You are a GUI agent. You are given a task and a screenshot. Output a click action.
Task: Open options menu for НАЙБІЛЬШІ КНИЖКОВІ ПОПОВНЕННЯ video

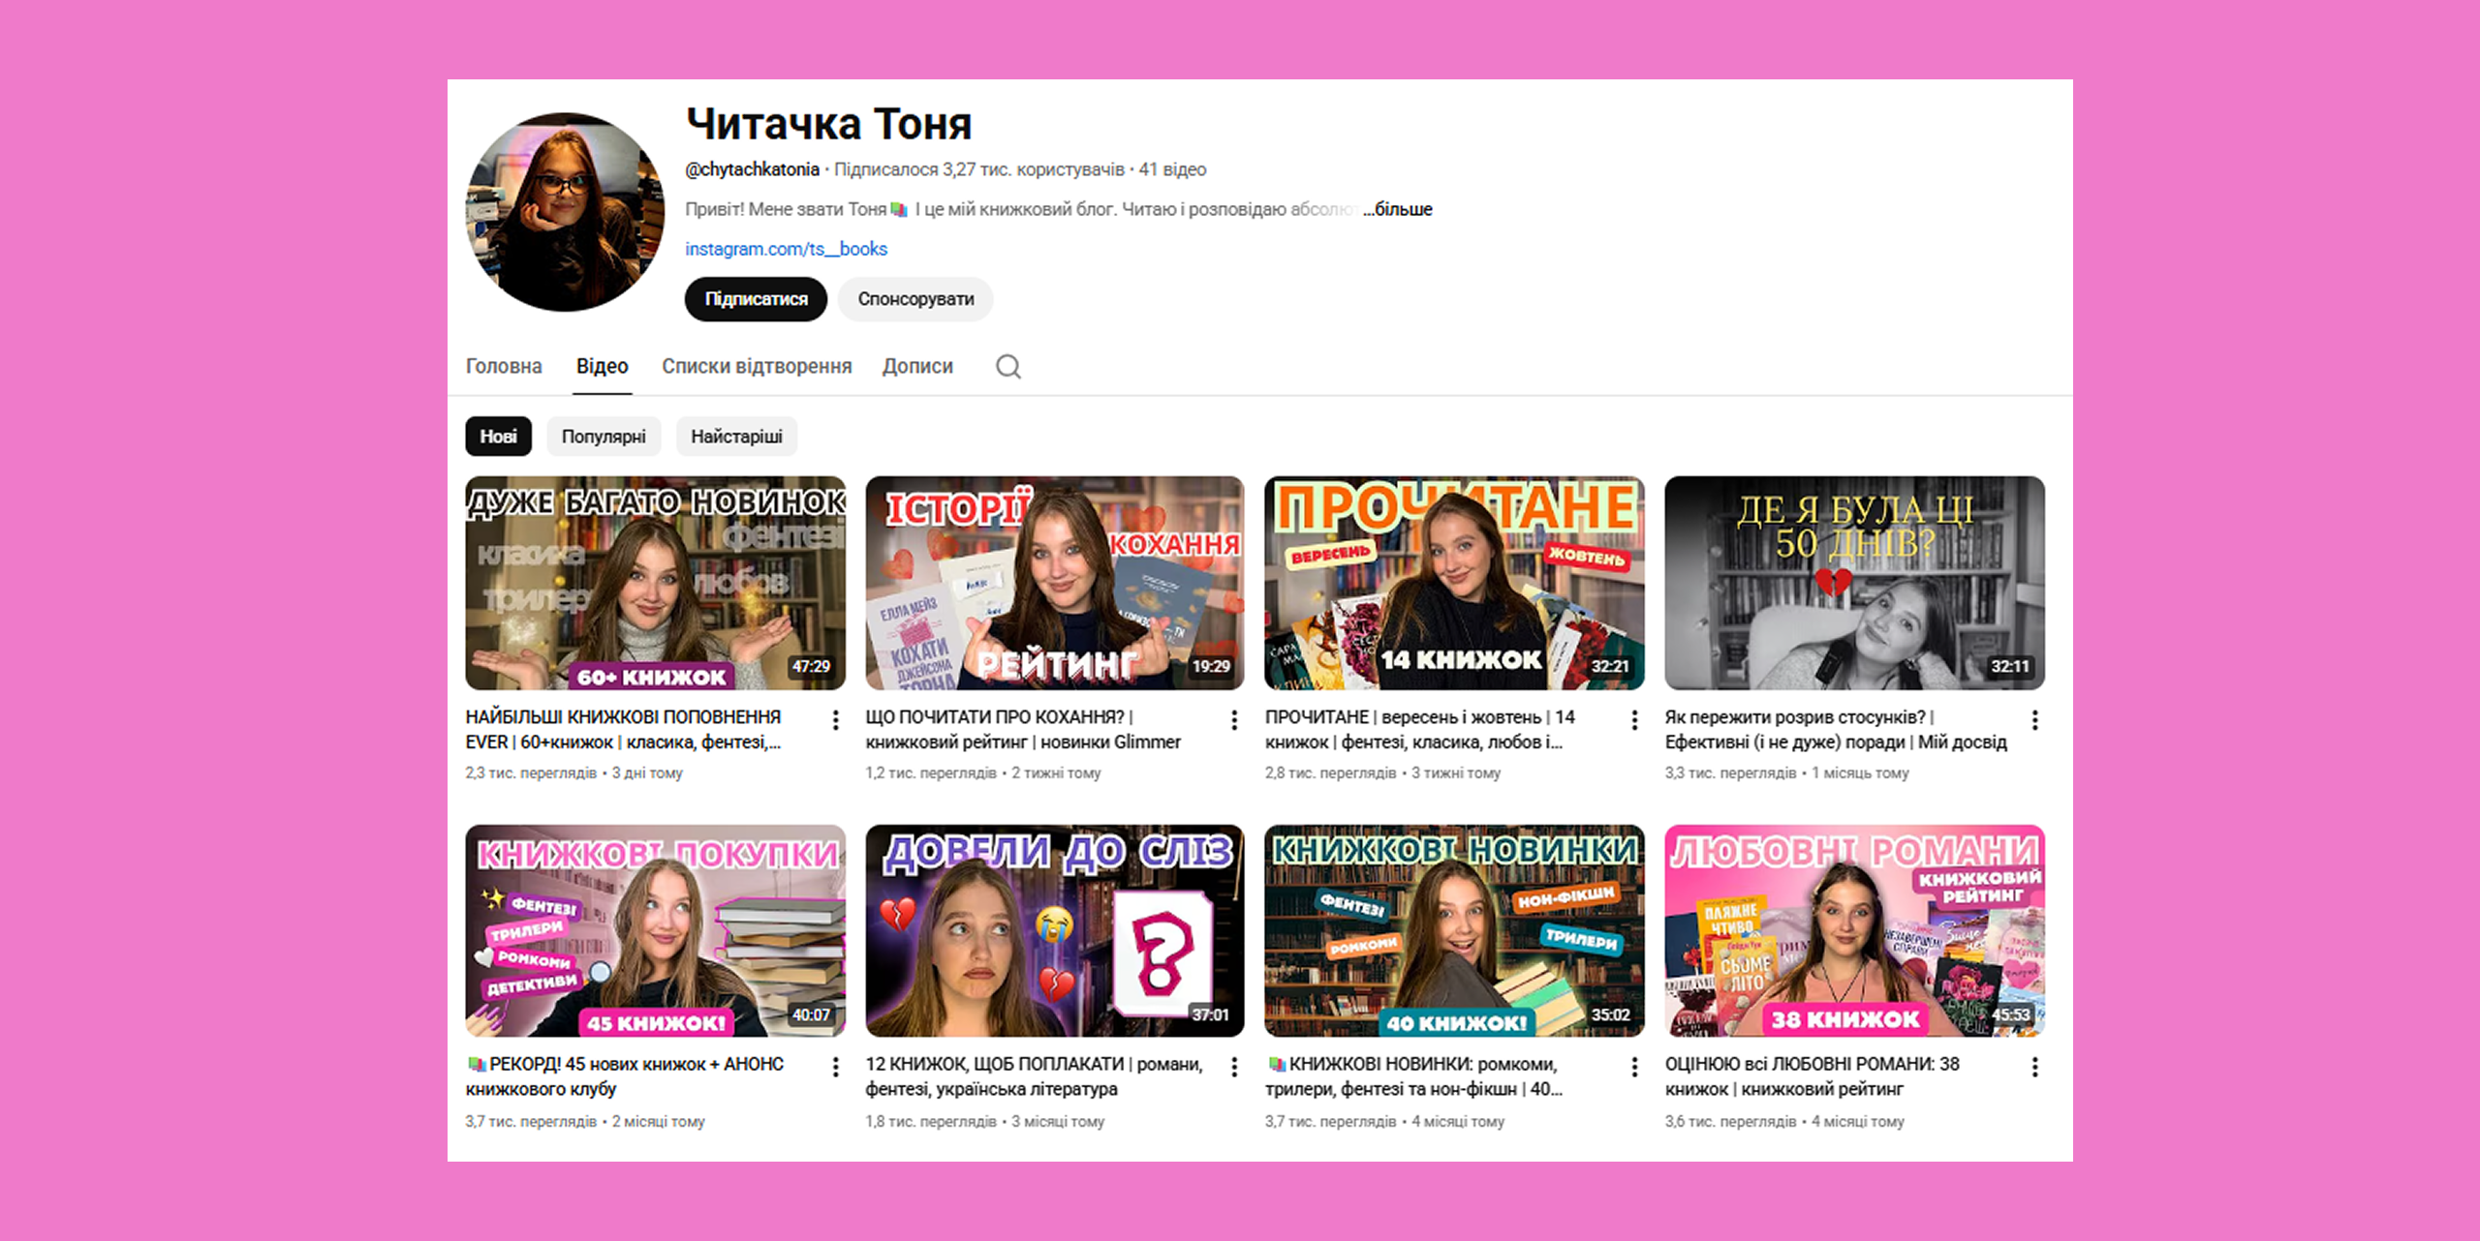(x=835, y=720)
